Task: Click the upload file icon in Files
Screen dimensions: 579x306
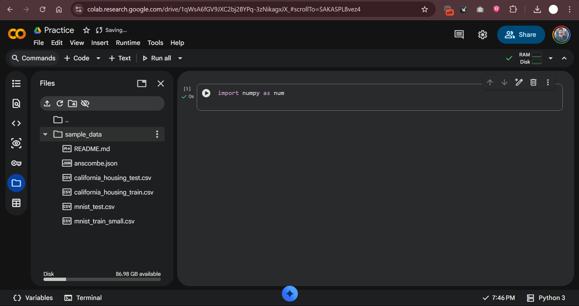Action: click(x=47, y=103)
